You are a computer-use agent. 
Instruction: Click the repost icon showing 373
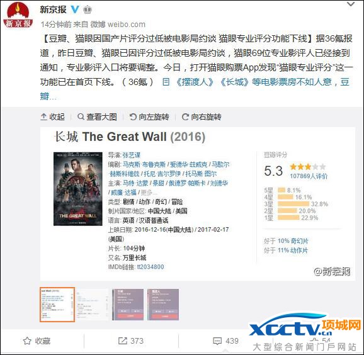[x=122, y=341]
